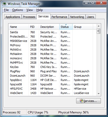The height and width of the screenshot is (117, 108).
Task: Select the WebClient service row
Action: tap(52, 93)
